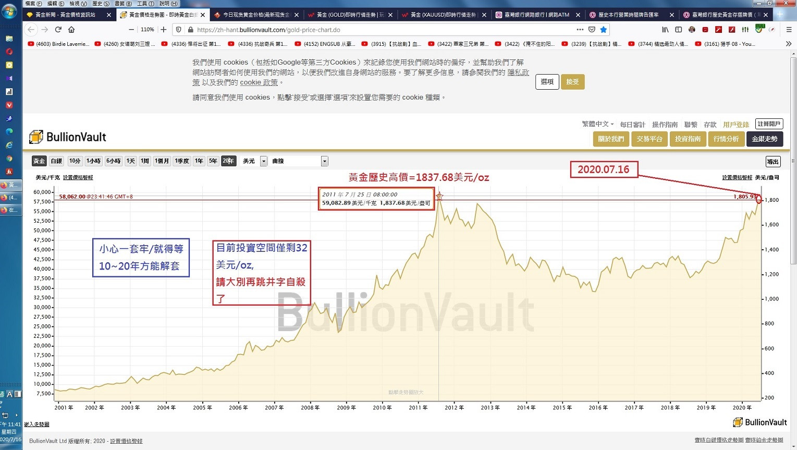Save page to Pocket
The height and width of the screenshot is (450, 797).
tap(592, 30)
